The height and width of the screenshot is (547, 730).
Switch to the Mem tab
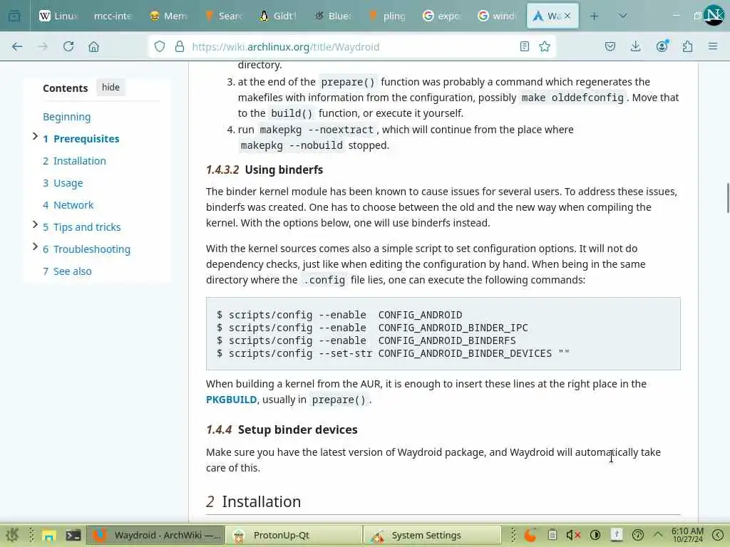[168, 16]
